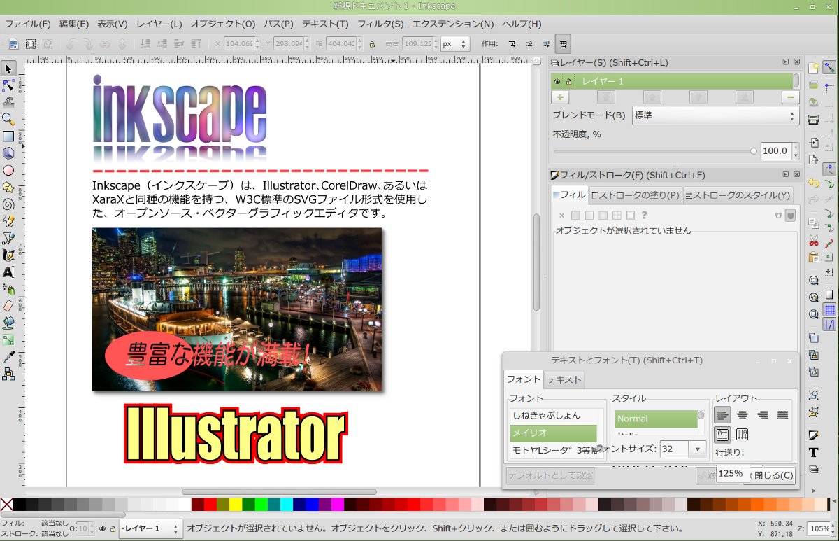The image size is (839, 541).
Task: Select the Rectangle tool
Action: [8, 136]
